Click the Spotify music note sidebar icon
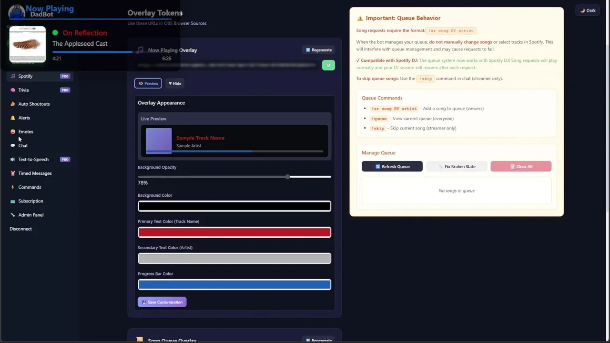 (x=13, y=76)
